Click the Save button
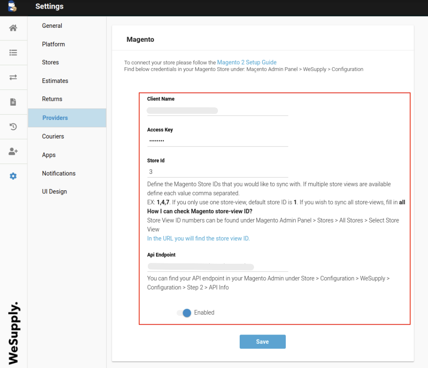This screenshot has height=368, width=428. pyautogui.click(x=263, y=341)
